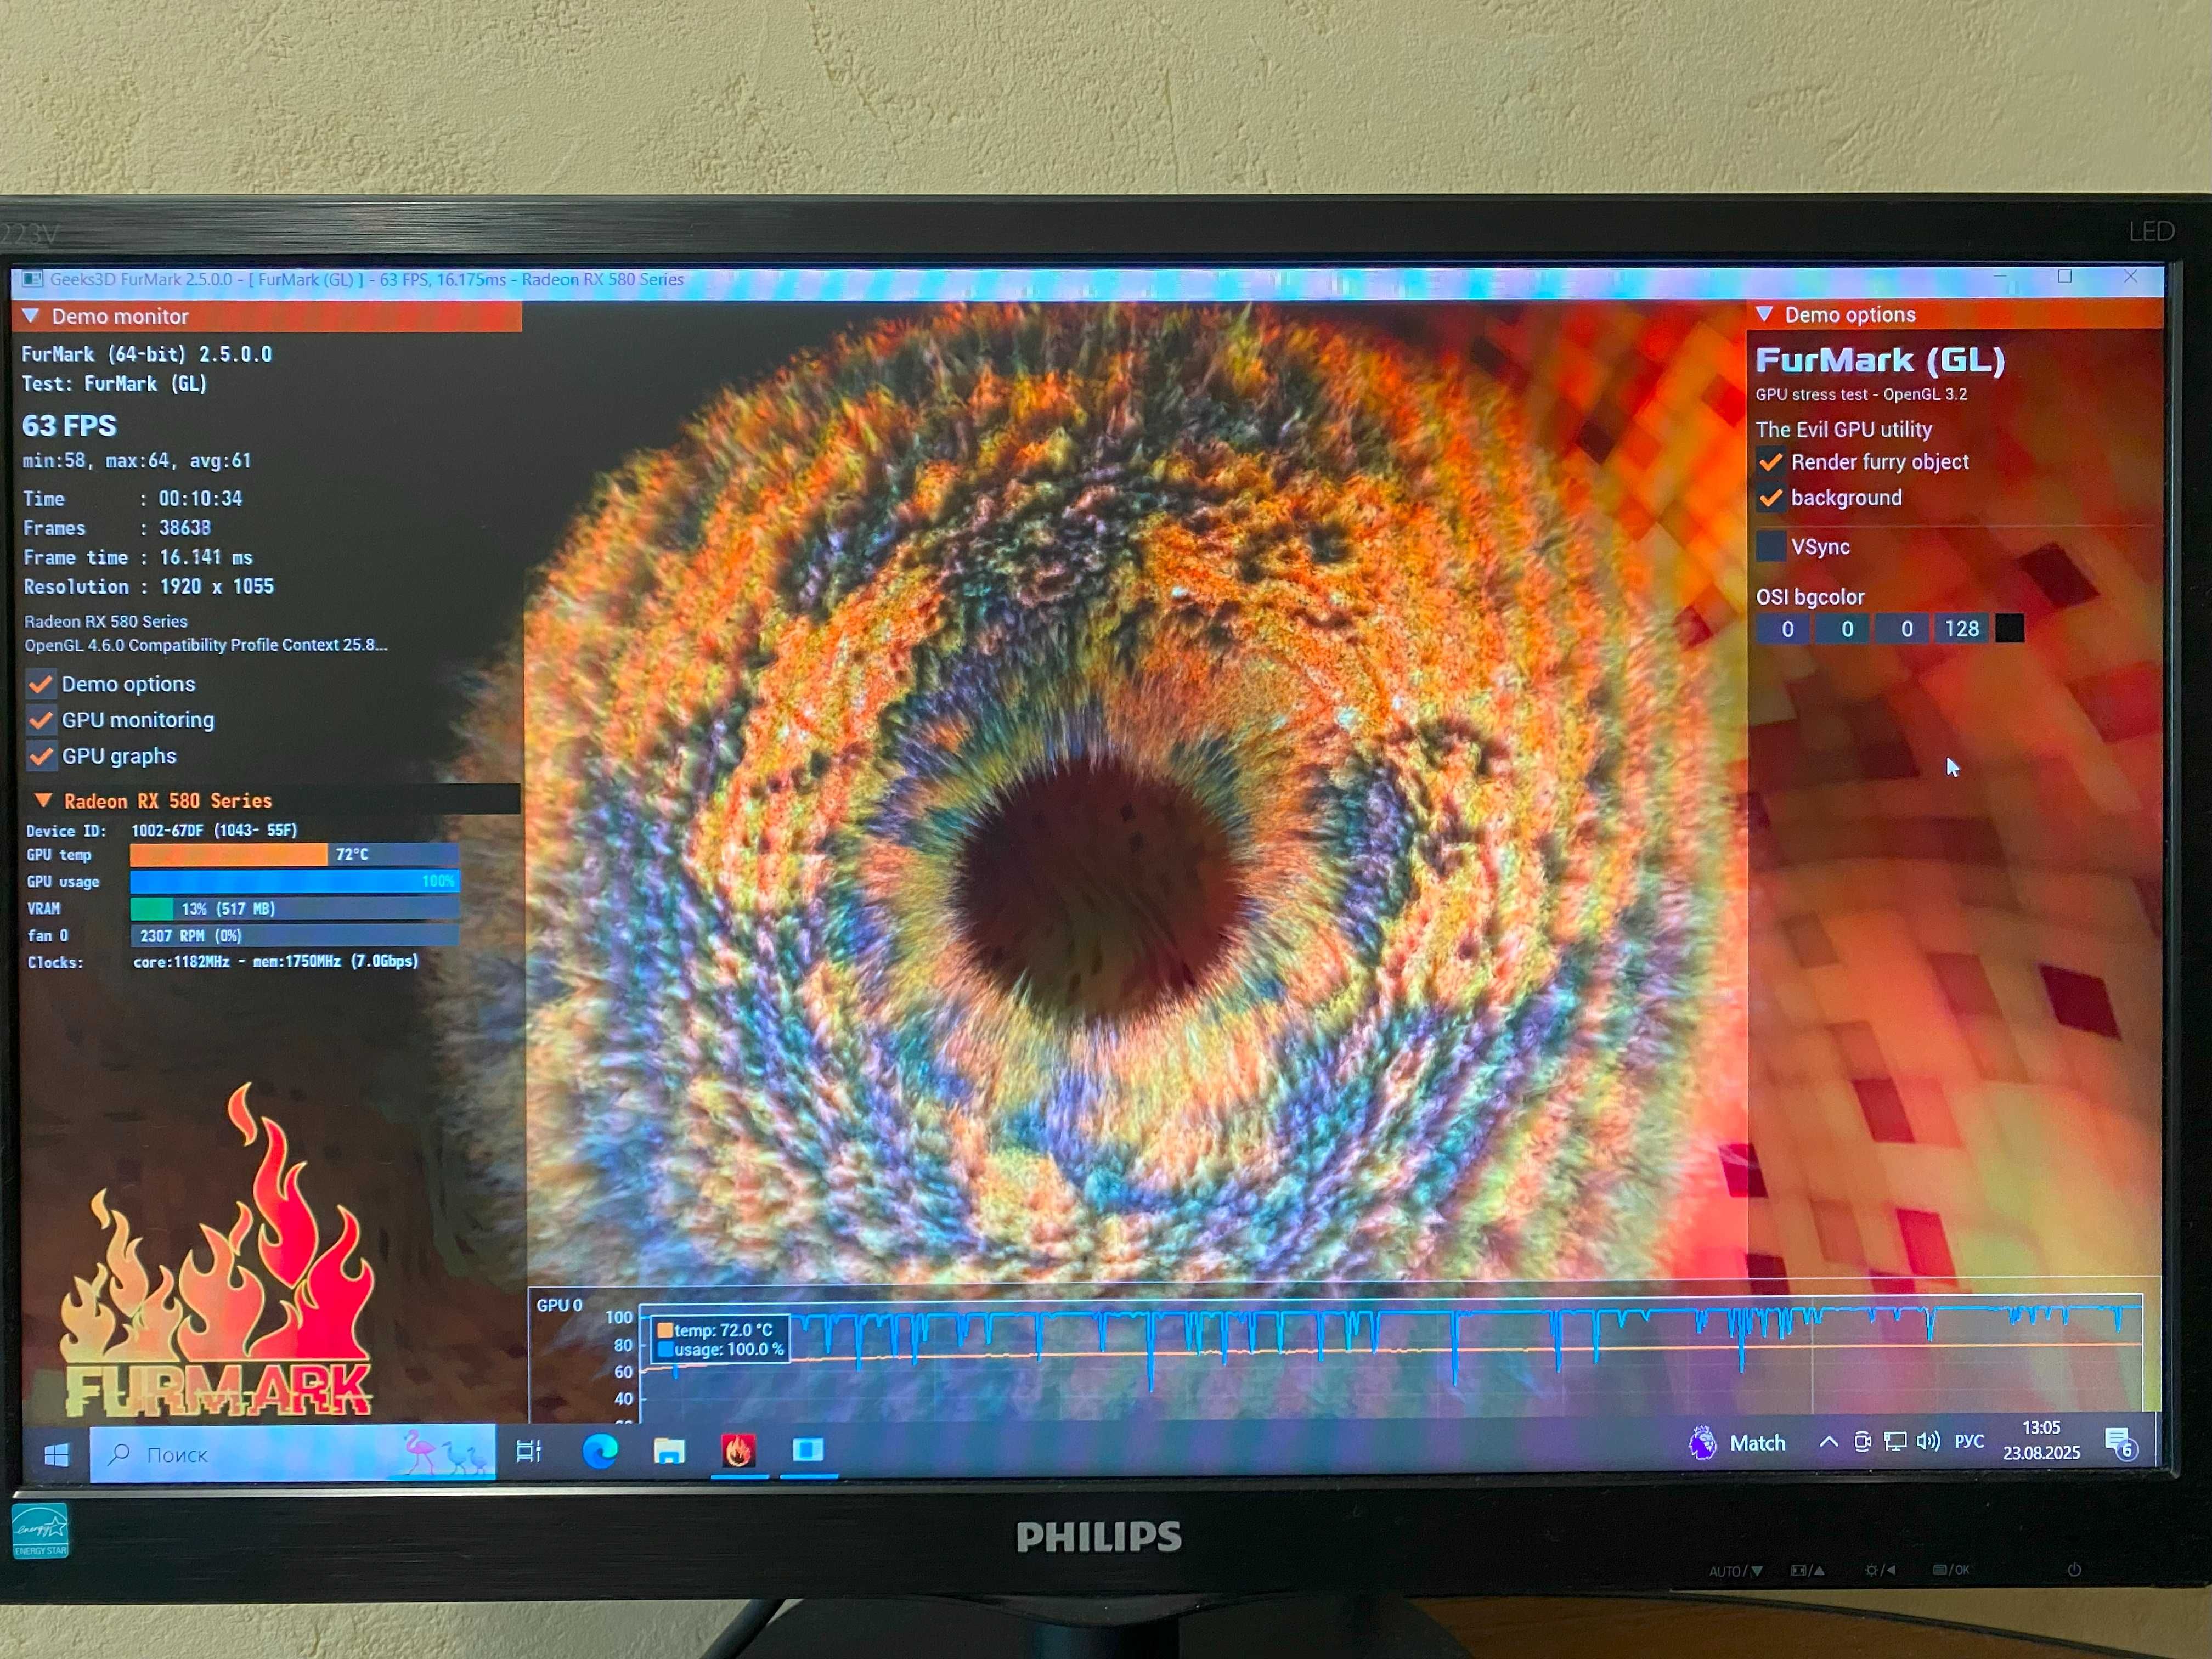
Task: Select the blue window app taskbar icon
Action: click(x=808, y=1450)
